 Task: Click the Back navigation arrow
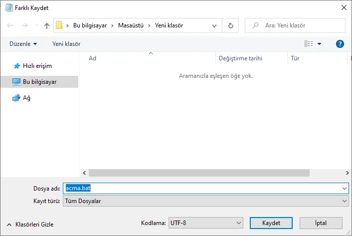tap(11, 25)
